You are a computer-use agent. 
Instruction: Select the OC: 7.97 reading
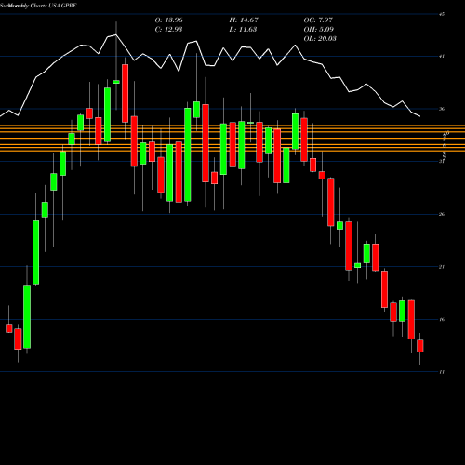click(318, 20)
